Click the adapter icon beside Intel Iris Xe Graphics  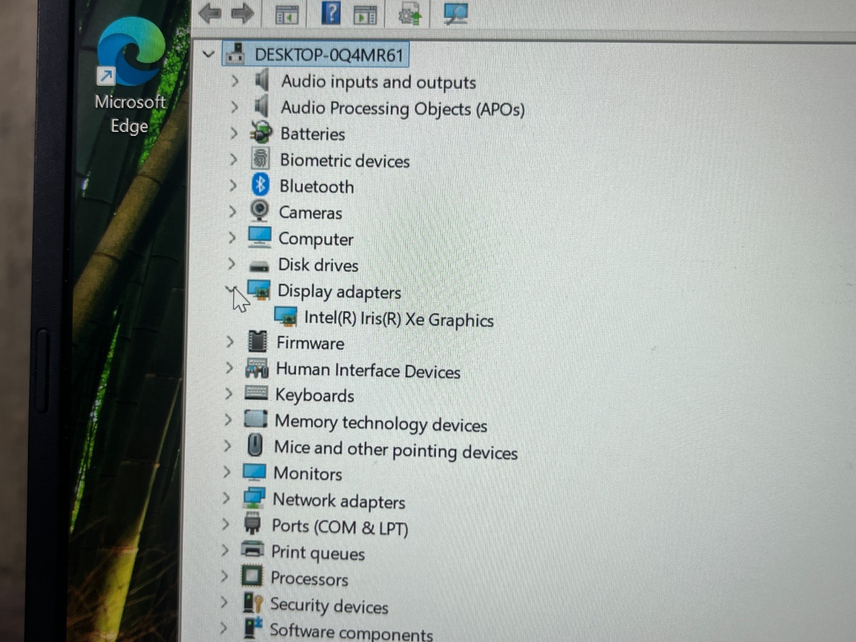coord(286,317)
